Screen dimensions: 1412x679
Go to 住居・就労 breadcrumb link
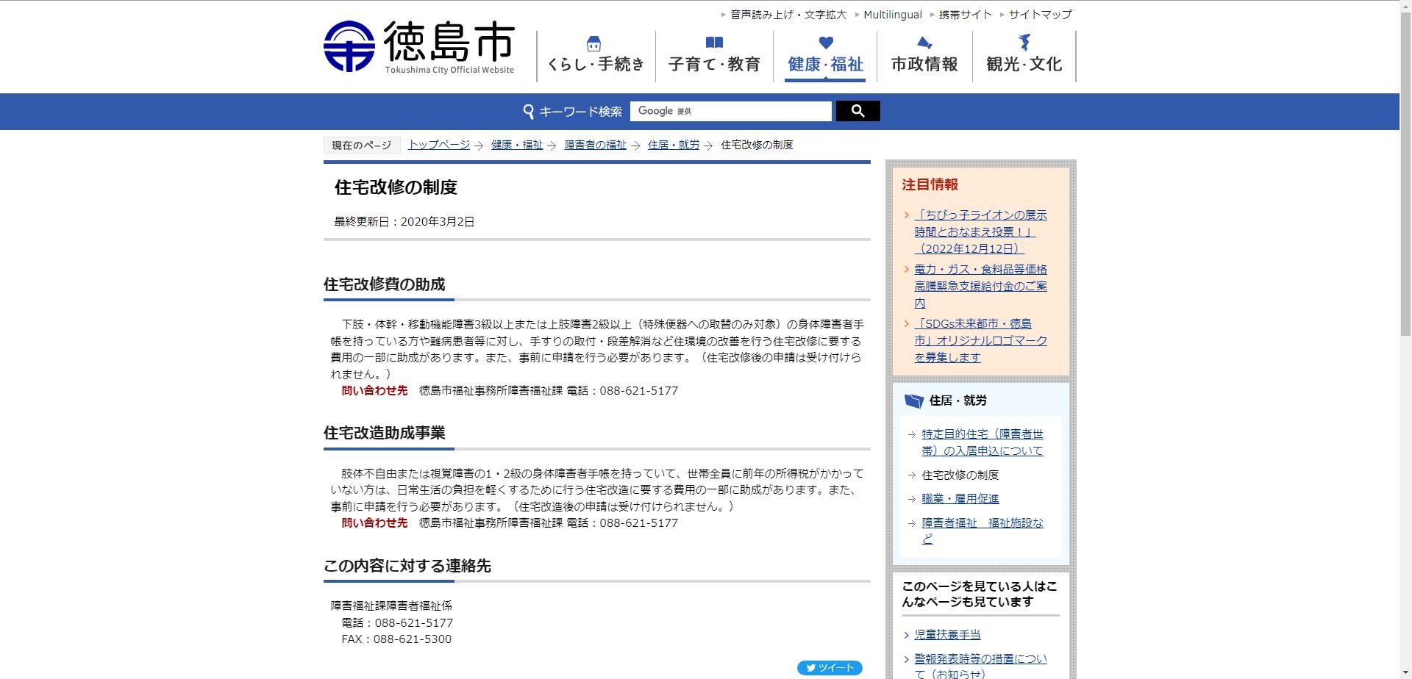pyautogui.click(x=674, y=145)
